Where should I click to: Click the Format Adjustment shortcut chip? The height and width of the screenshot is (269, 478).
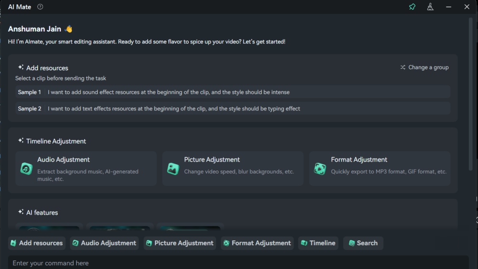click(x=257, y=243)
